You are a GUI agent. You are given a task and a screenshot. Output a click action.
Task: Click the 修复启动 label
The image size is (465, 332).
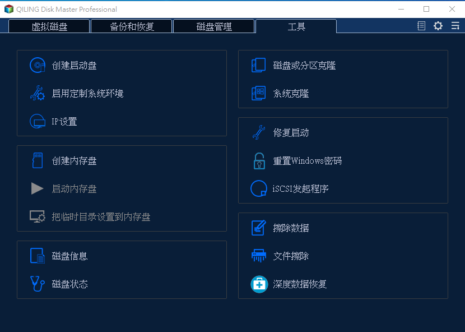(x=291, y=132)
